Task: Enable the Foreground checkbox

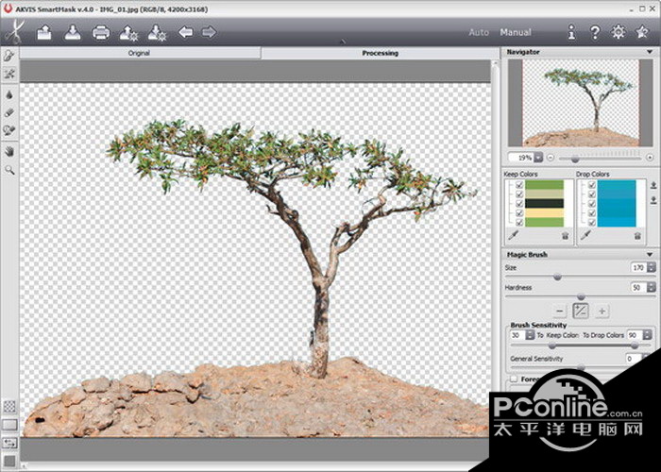Action: [514, 379]
